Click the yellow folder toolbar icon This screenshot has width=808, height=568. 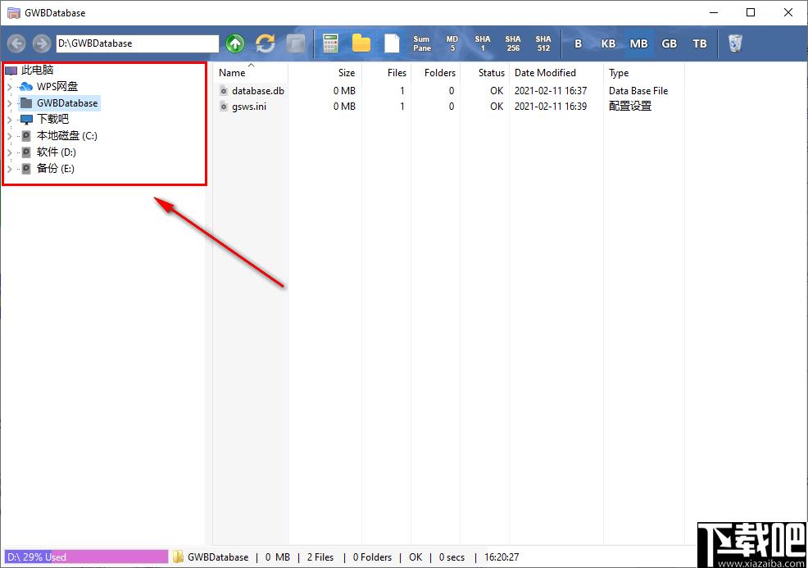[x=361, y=43]
